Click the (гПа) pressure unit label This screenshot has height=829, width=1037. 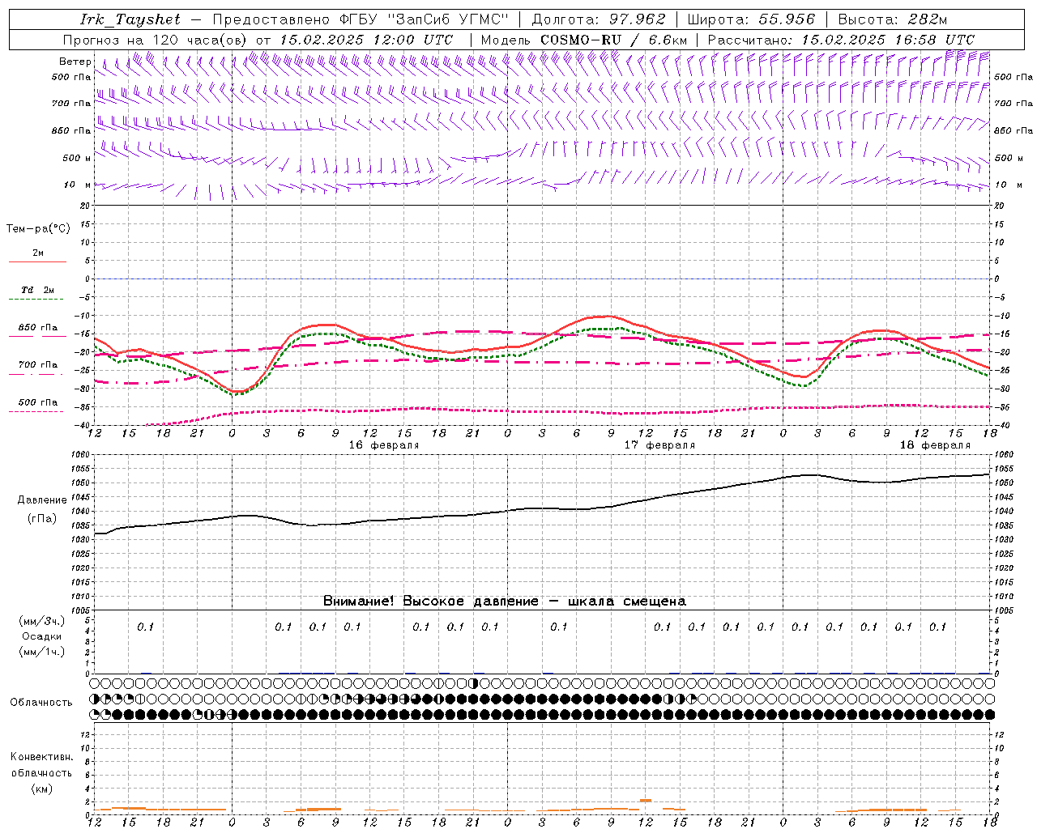[42, 519]
